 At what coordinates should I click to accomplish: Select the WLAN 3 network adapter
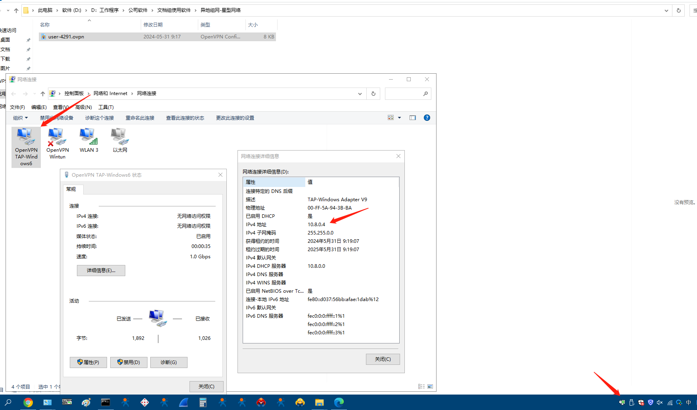pos(88,137)
